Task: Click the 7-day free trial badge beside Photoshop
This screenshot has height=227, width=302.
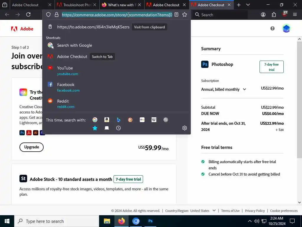Action: (x=271, y=67)
